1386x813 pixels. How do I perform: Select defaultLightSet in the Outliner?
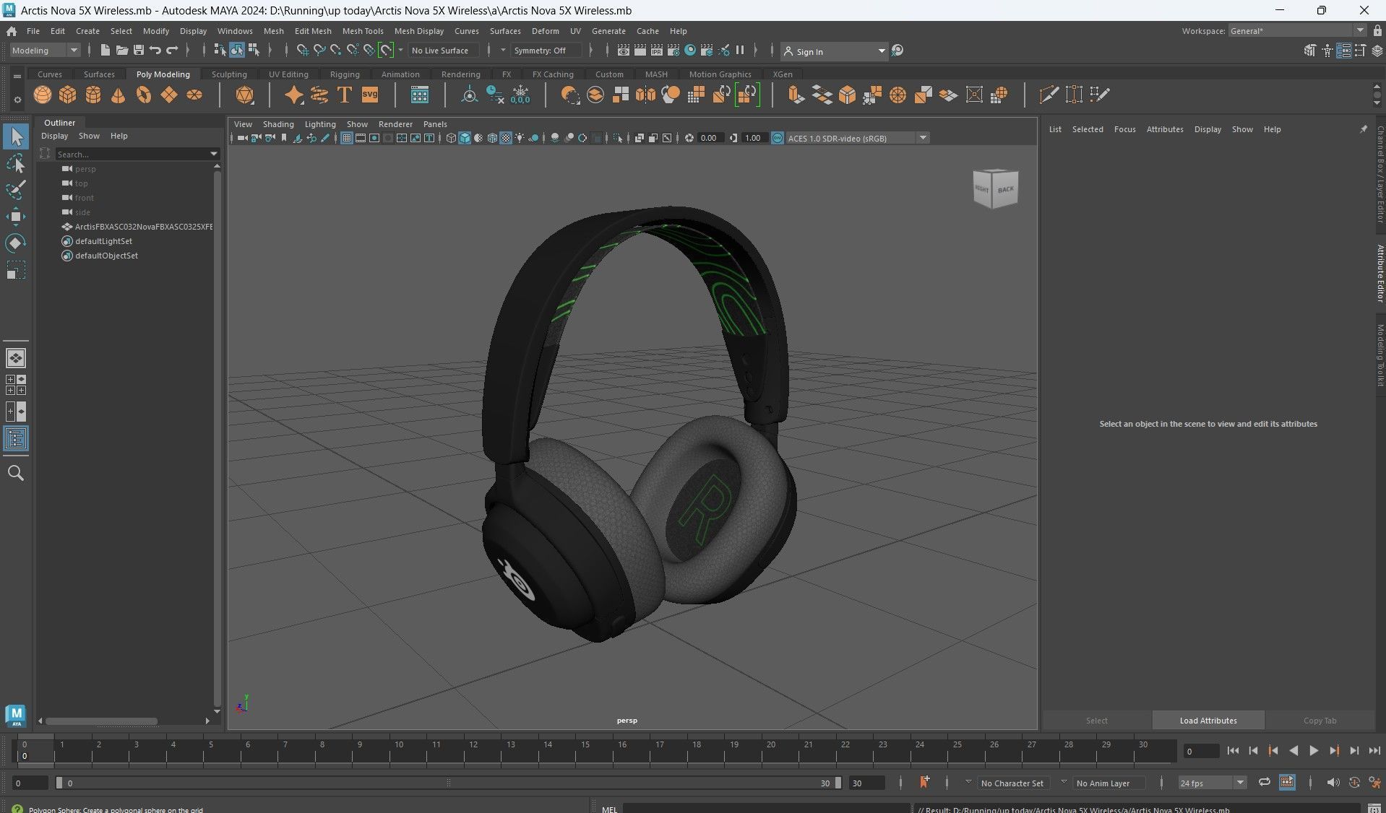click(x=103, y=241)
